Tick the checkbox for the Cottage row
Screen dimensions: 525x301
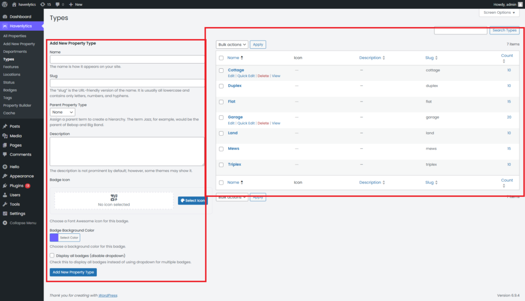tap(221, 70)
